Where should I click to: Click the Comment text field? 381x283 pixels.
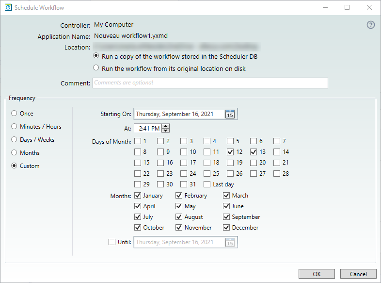pos(210,83)
